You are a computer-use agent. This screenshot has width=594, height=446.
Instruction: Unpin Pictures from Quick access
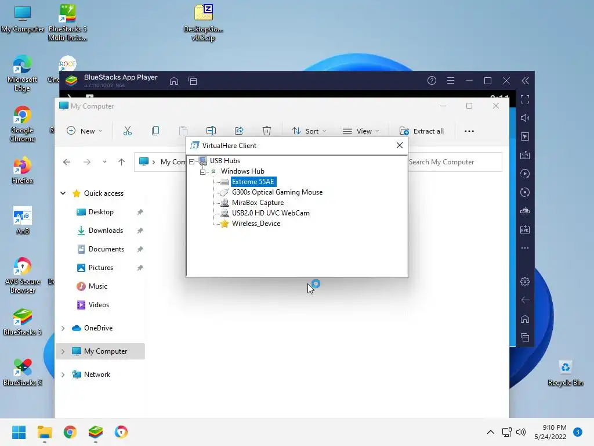140,268
